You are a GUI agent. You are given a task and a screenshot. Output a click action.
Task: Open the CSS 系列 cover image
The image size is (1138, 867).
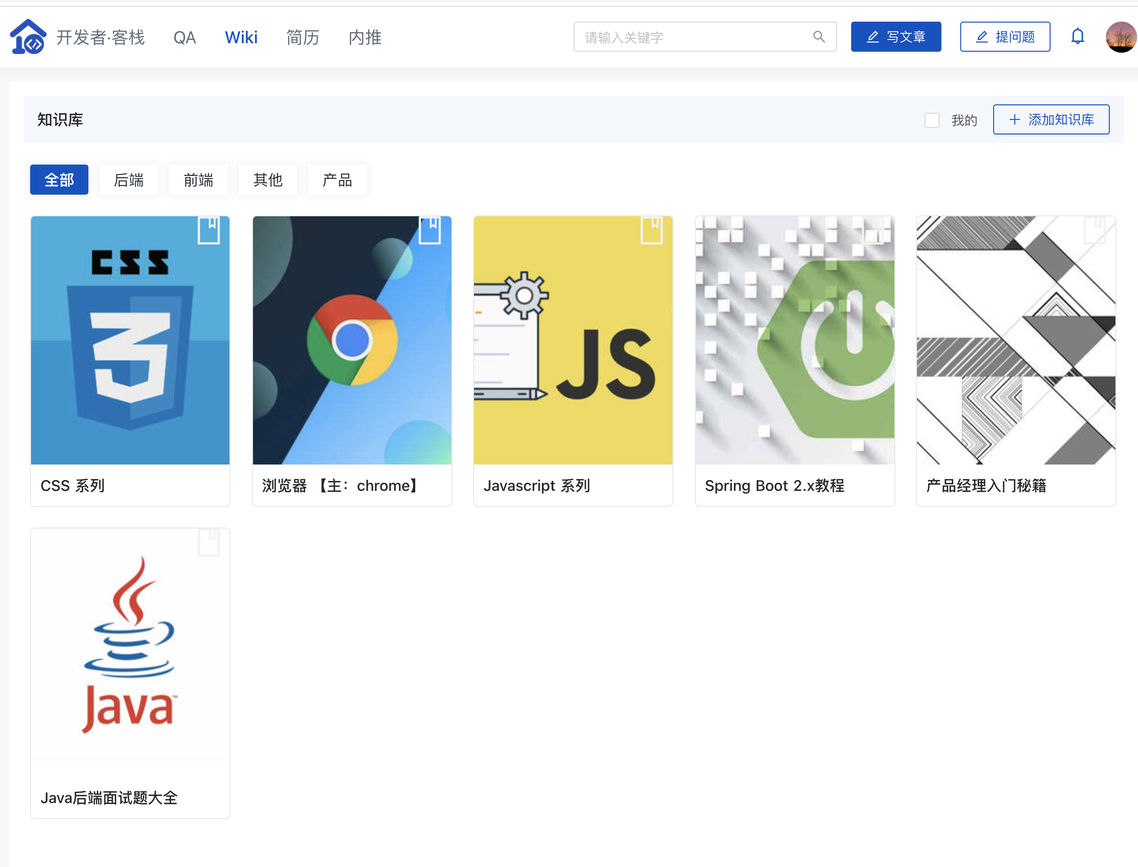click(x=130, y=340)
